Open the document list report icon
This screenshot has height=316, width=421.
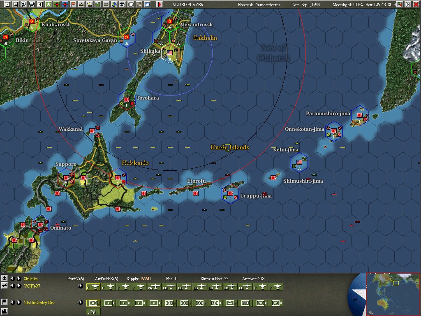pos(16,4)
